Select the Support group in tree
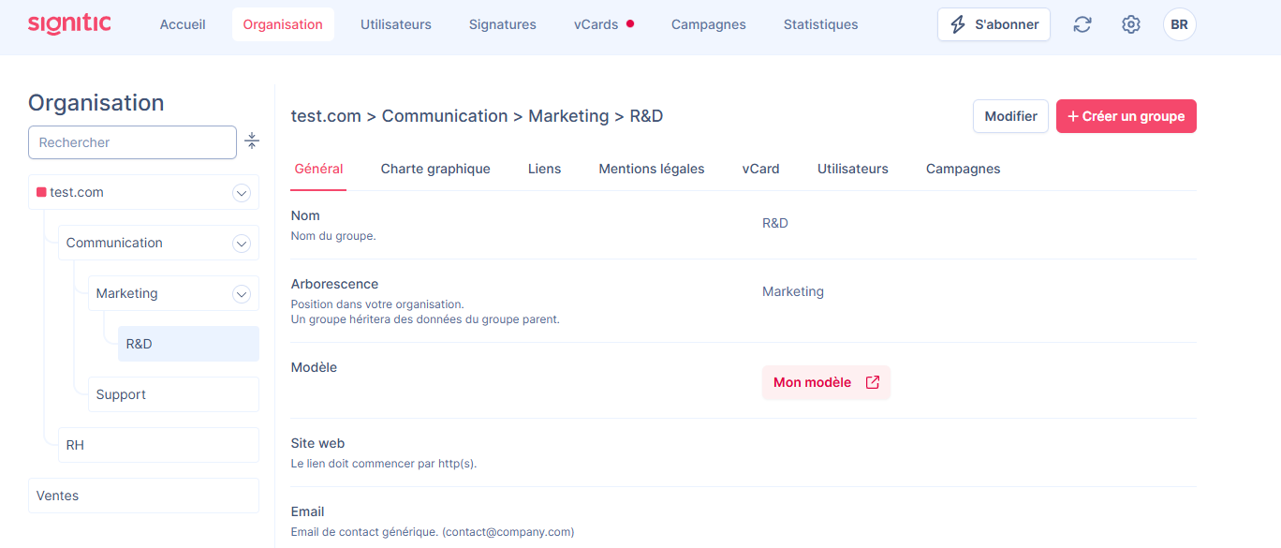Screen dimensions: 1281x548 (173, 394)
